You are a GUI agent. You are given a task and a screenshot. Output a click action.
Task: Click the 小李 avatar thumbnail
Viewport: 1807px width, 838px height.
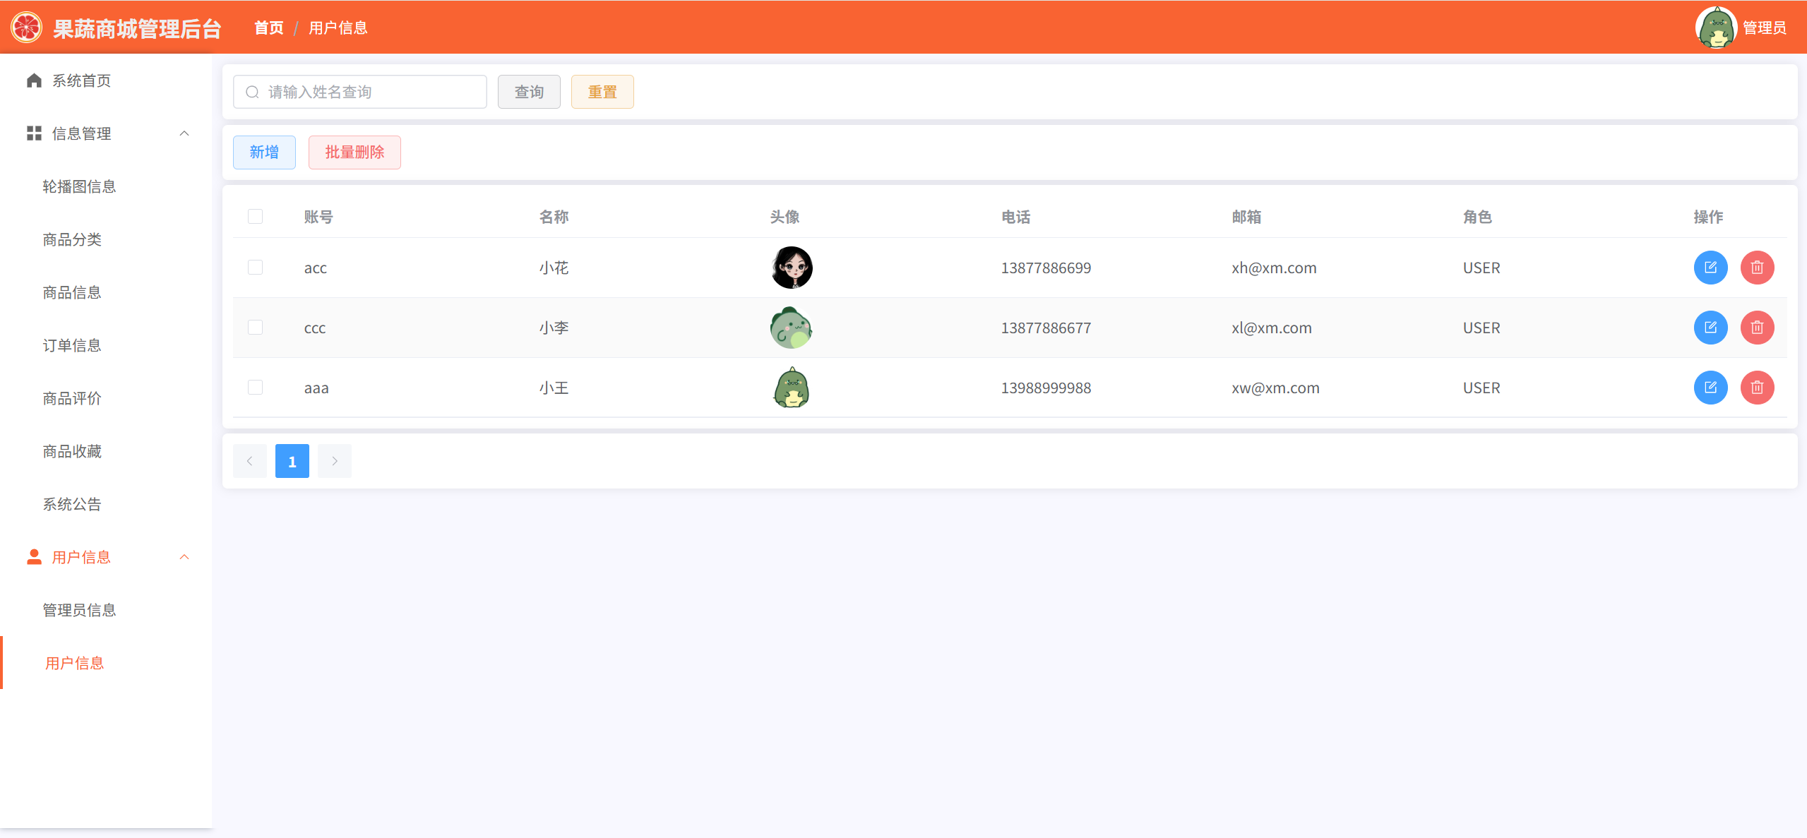click(x=791, y=328)
